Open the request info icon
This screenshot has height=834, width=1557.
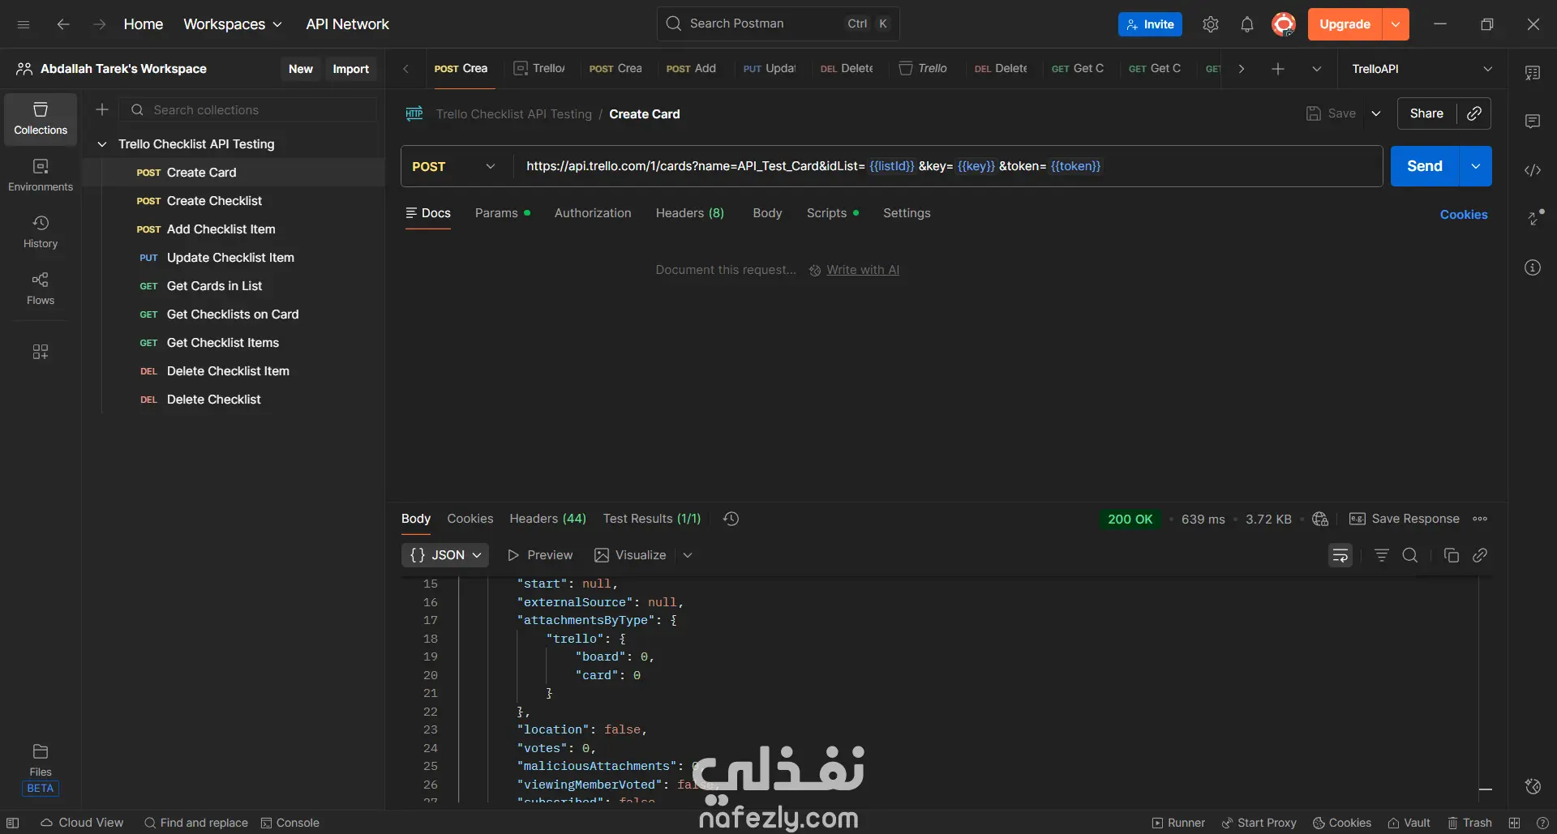[x=1533, y=267]
